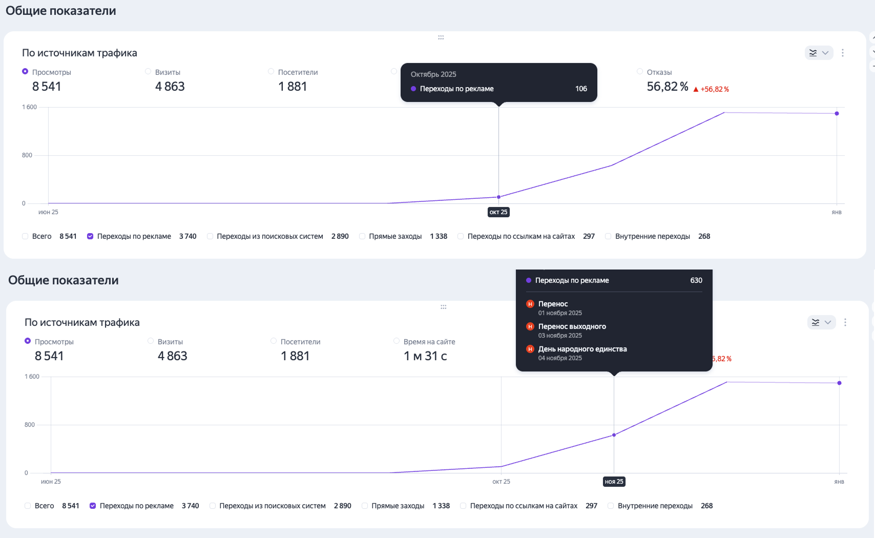
Task: Click the ноя 25 marker on the lower chart axis
Action: click(614, 482)
